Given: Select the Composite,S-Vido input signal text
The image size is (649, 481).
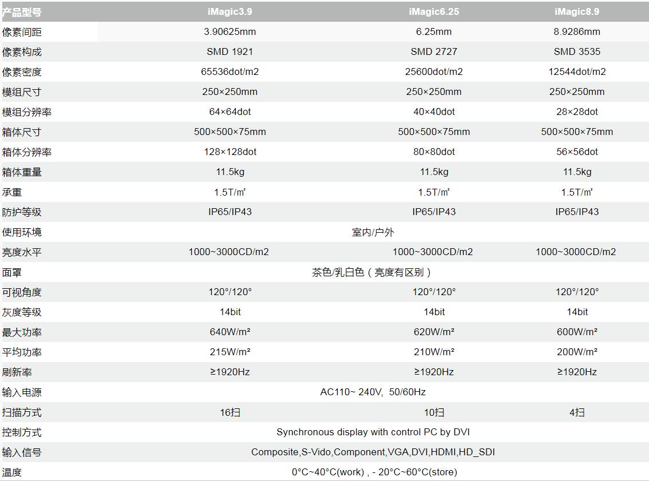Looking at the screenshot, I should coord(373,452).
